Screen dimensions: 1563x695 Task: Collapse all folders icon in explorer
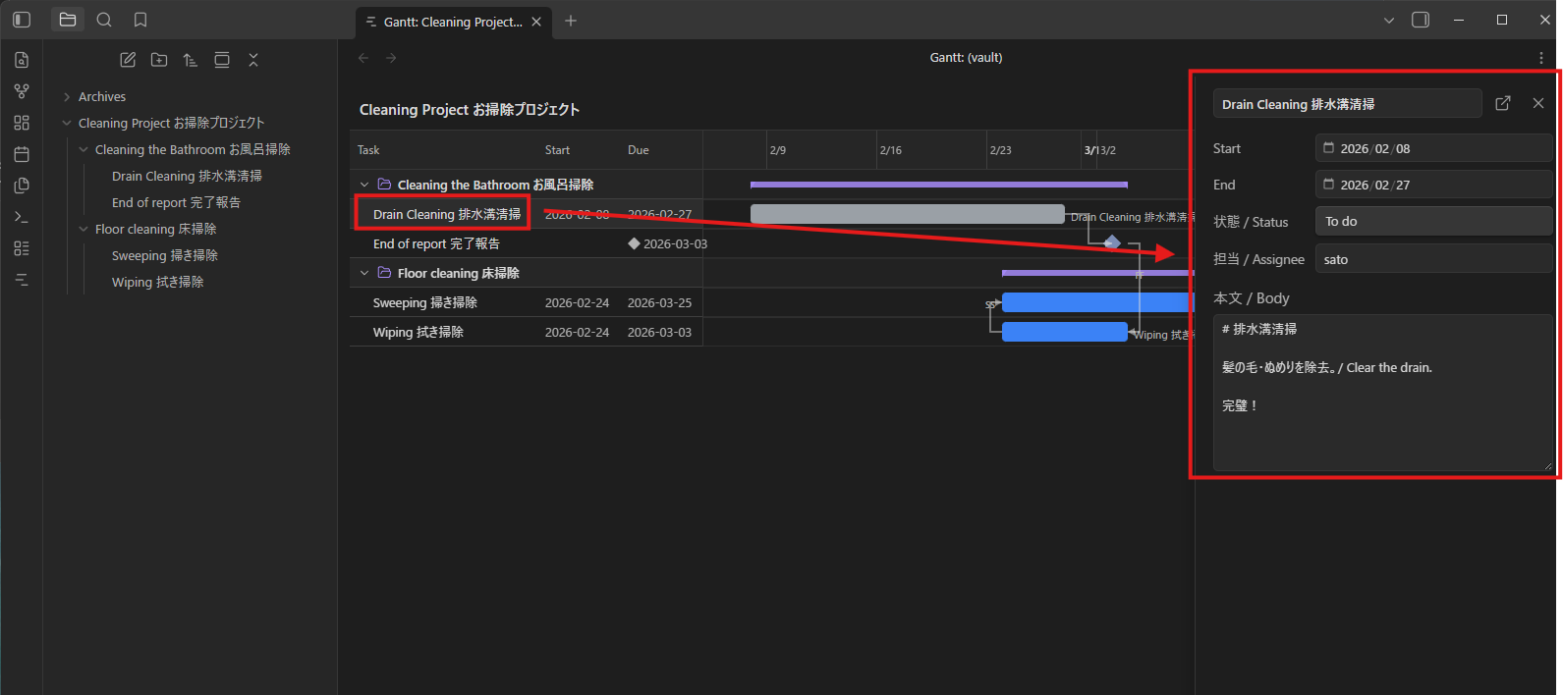(253, 60)
